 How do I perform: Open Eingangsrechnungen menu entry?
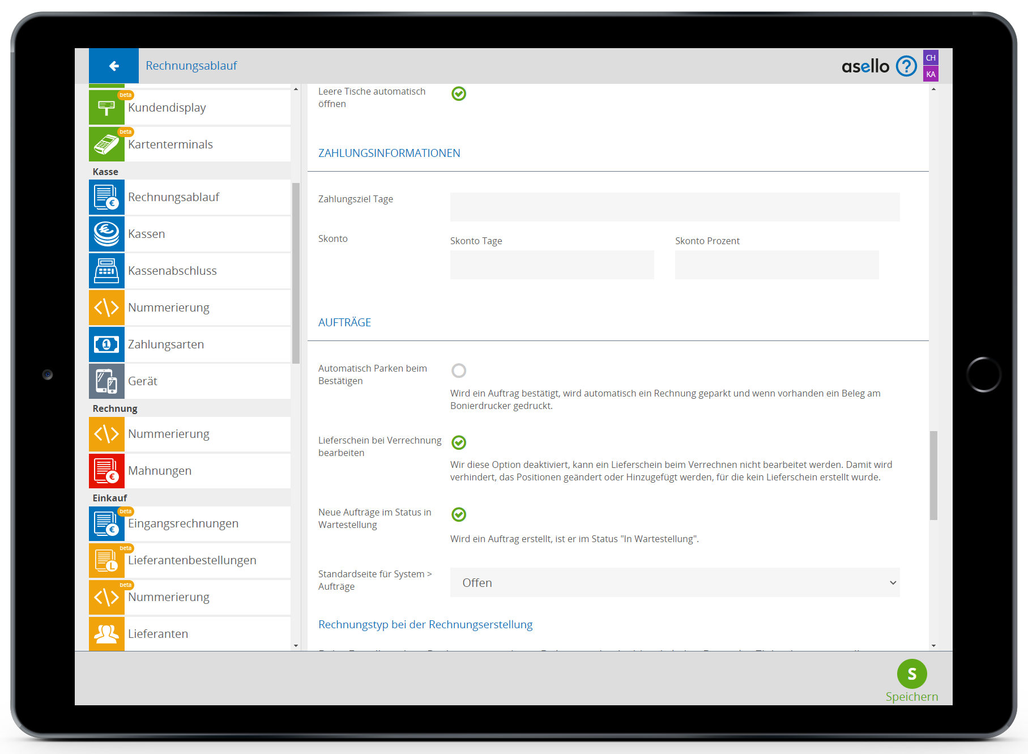coord(190,523)
